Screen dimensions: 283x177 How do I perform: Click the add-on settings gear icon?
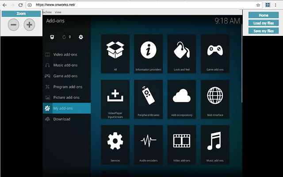coord(81,37)
